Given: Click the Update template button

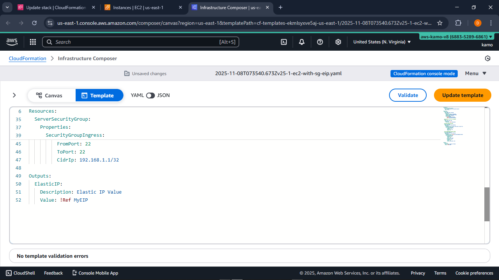Looking at the screenshot, I should 462,95.
